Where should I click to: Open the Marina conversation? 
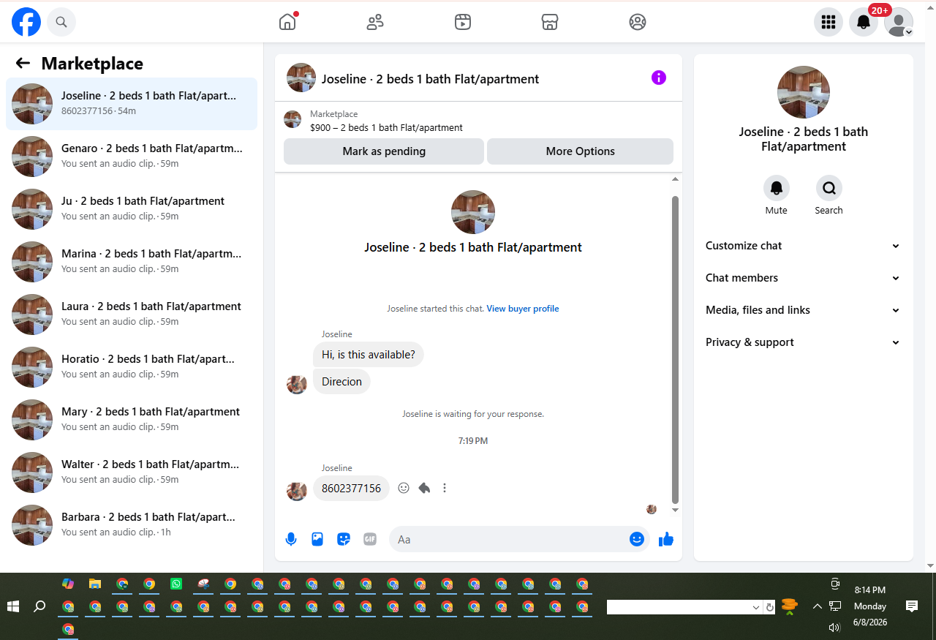132,262
